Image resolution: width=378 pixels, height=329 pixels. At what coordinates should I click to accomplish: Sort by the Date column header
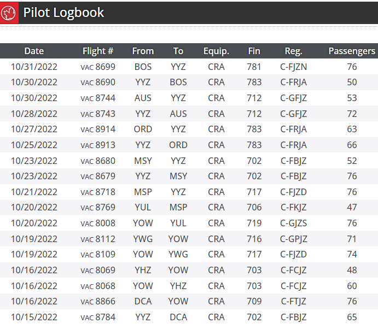pos(34,51)
